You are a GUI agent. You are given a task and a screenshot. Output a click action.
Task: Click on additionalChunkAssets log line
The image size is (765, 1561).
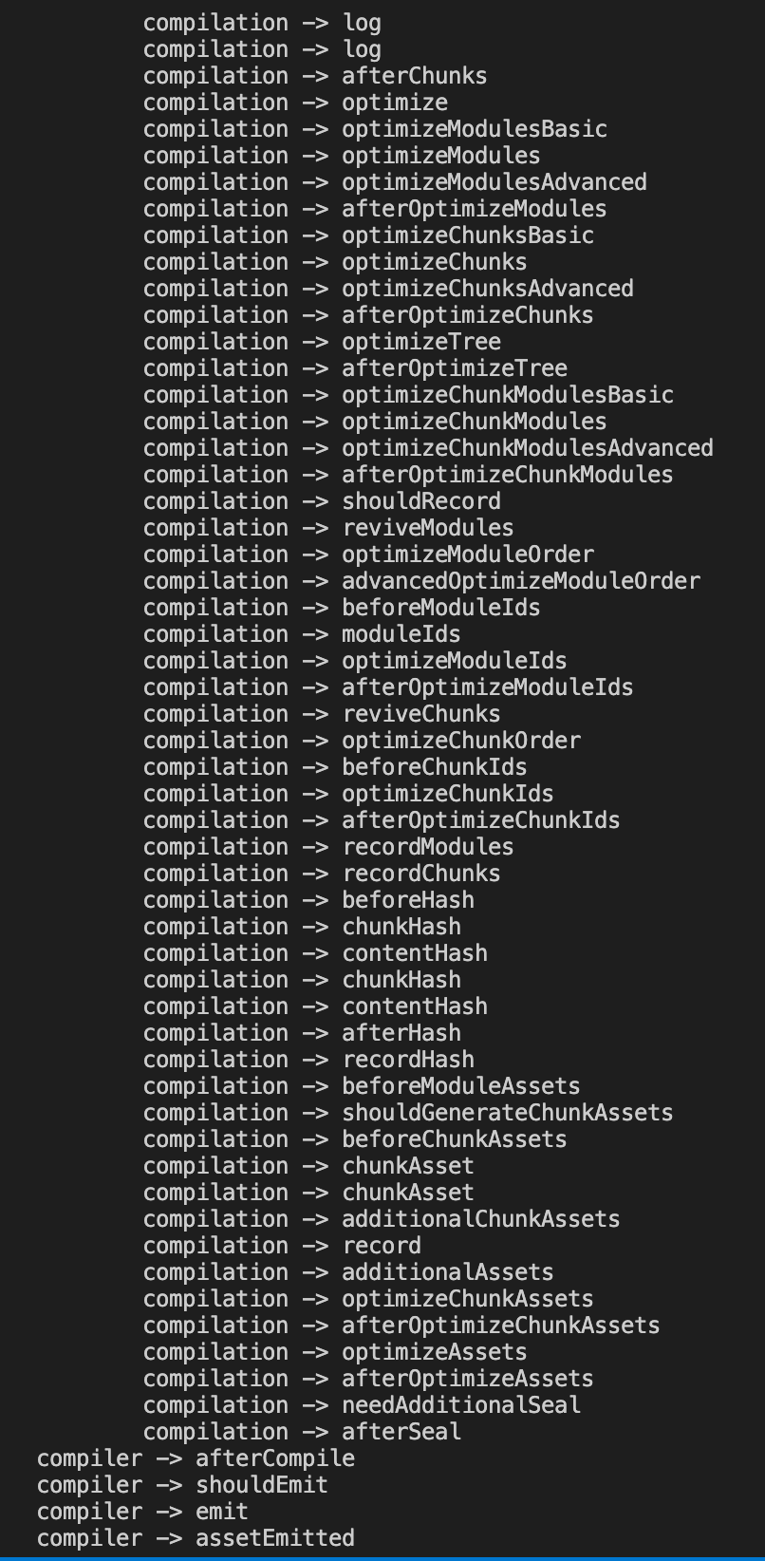tap(480, 1219)
